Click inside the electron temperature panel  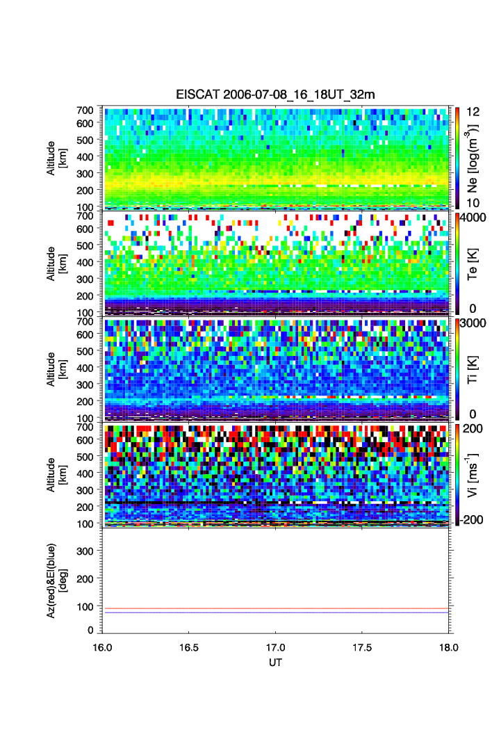(x=277, y=263)
